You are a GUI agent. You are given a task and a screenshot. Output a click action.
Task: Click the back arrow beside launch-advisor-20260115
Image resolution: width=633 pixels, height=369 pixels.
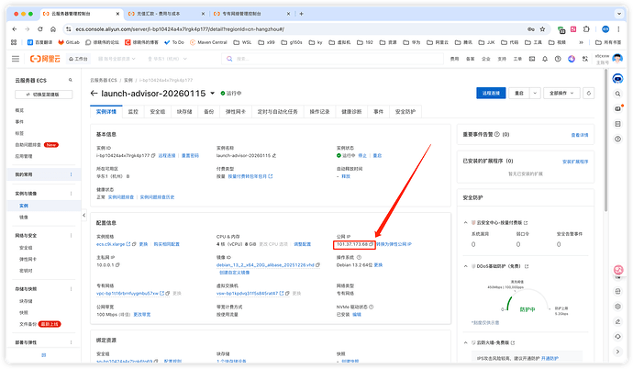tap(94, 93)
